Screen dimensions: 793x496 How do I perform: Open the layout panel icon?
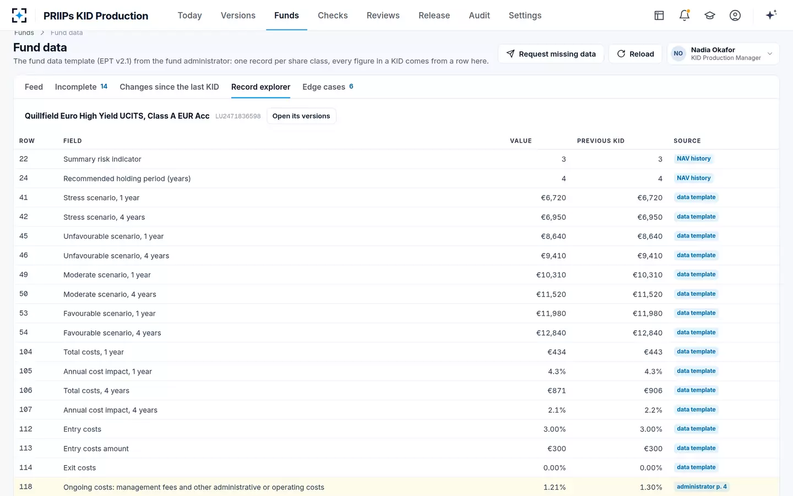click(659, 15)
